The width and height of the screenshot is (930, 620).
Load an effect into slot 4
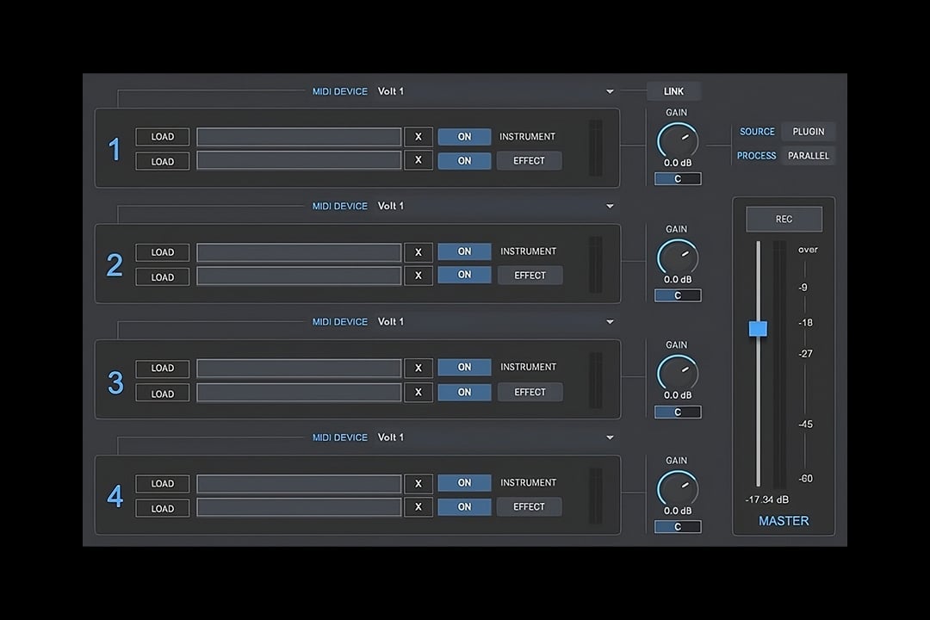click(163, 508)
